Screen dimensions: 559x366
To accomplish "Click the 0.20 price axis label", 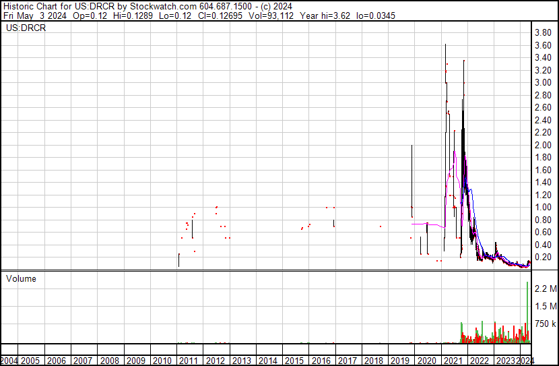I will point(543,257).
